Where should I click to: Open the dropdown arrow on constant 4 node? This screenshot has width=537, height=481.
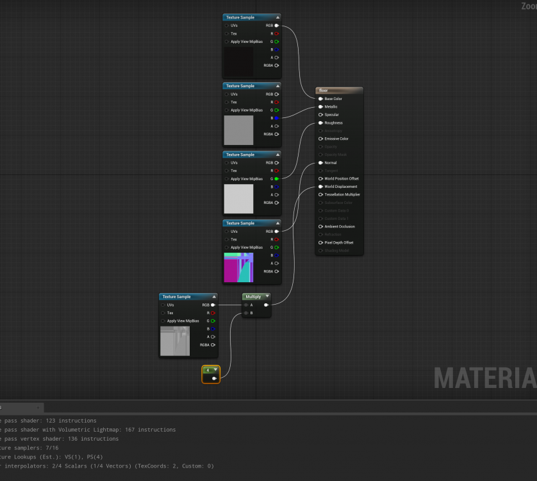pyautogui.click(x=216, y=370)
